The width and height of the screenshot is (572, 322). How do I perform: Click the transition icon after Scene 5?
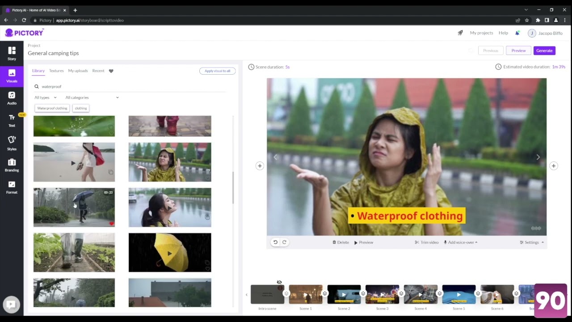click(x=478, y=293)
